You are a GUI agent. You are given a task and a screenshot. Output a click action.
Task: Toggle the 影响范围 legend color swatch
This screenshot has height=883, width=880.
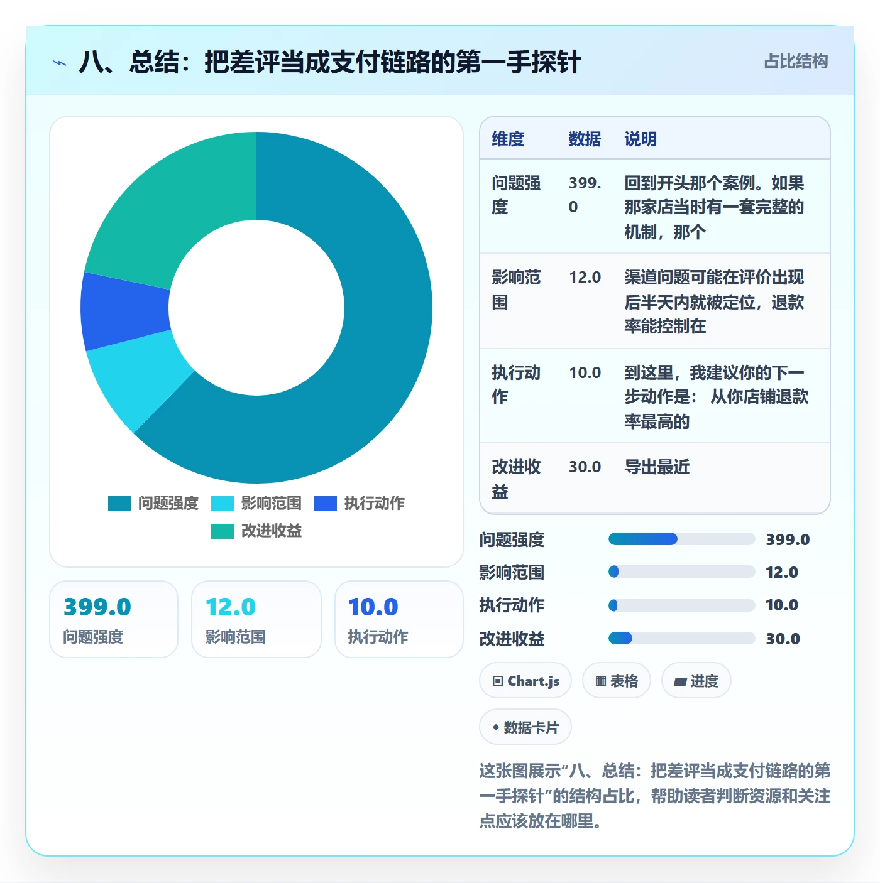pyautogui.click(x=223, y=504)
